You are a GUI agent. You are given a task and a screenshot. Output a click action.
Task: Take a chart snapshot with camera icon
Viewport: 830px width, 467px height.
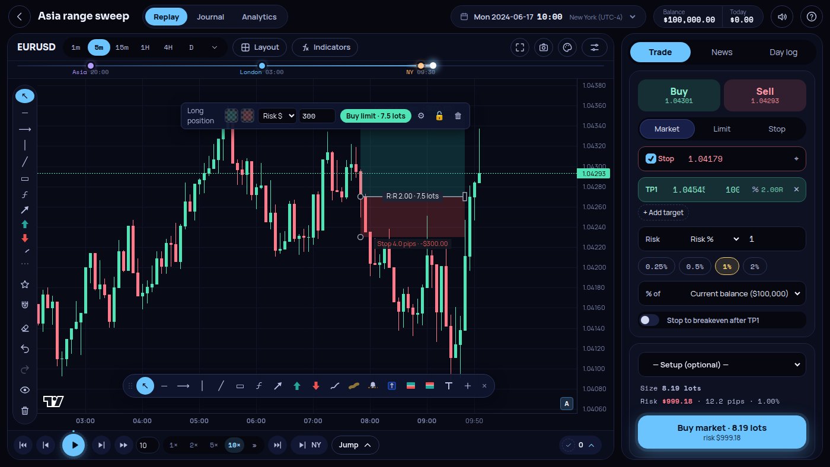point(544,47)
